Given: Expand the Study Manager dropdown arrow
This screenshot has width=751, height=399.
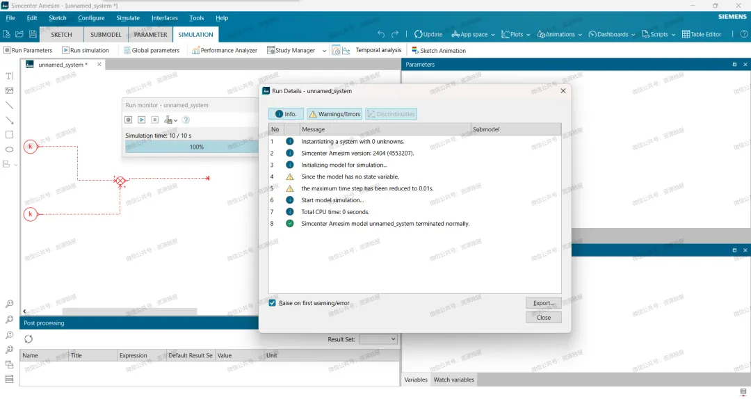Looking at the screenshot, I should pyautogui.click(x=324, y=51).
